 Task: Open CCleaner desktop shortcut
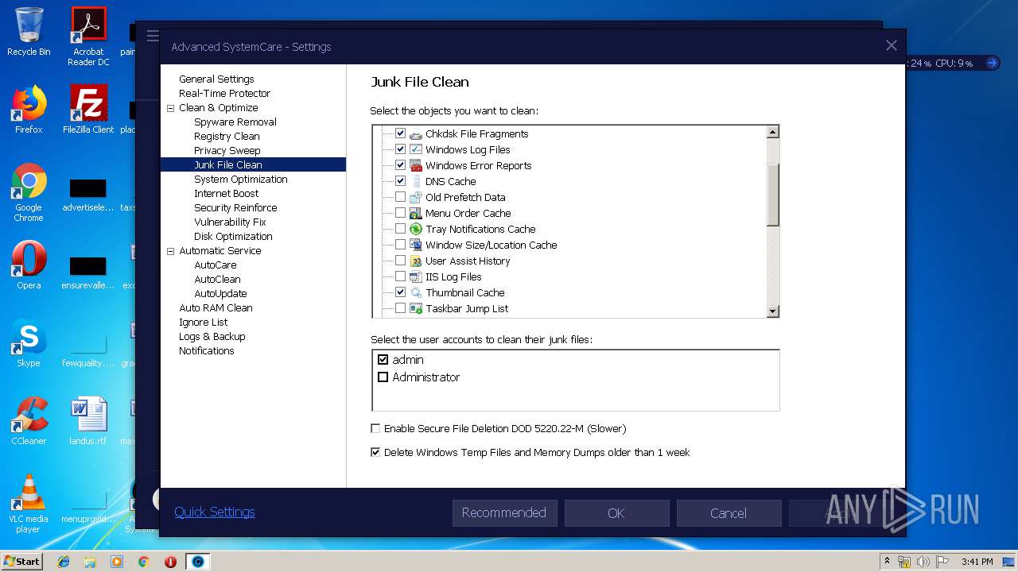(29, 421)
